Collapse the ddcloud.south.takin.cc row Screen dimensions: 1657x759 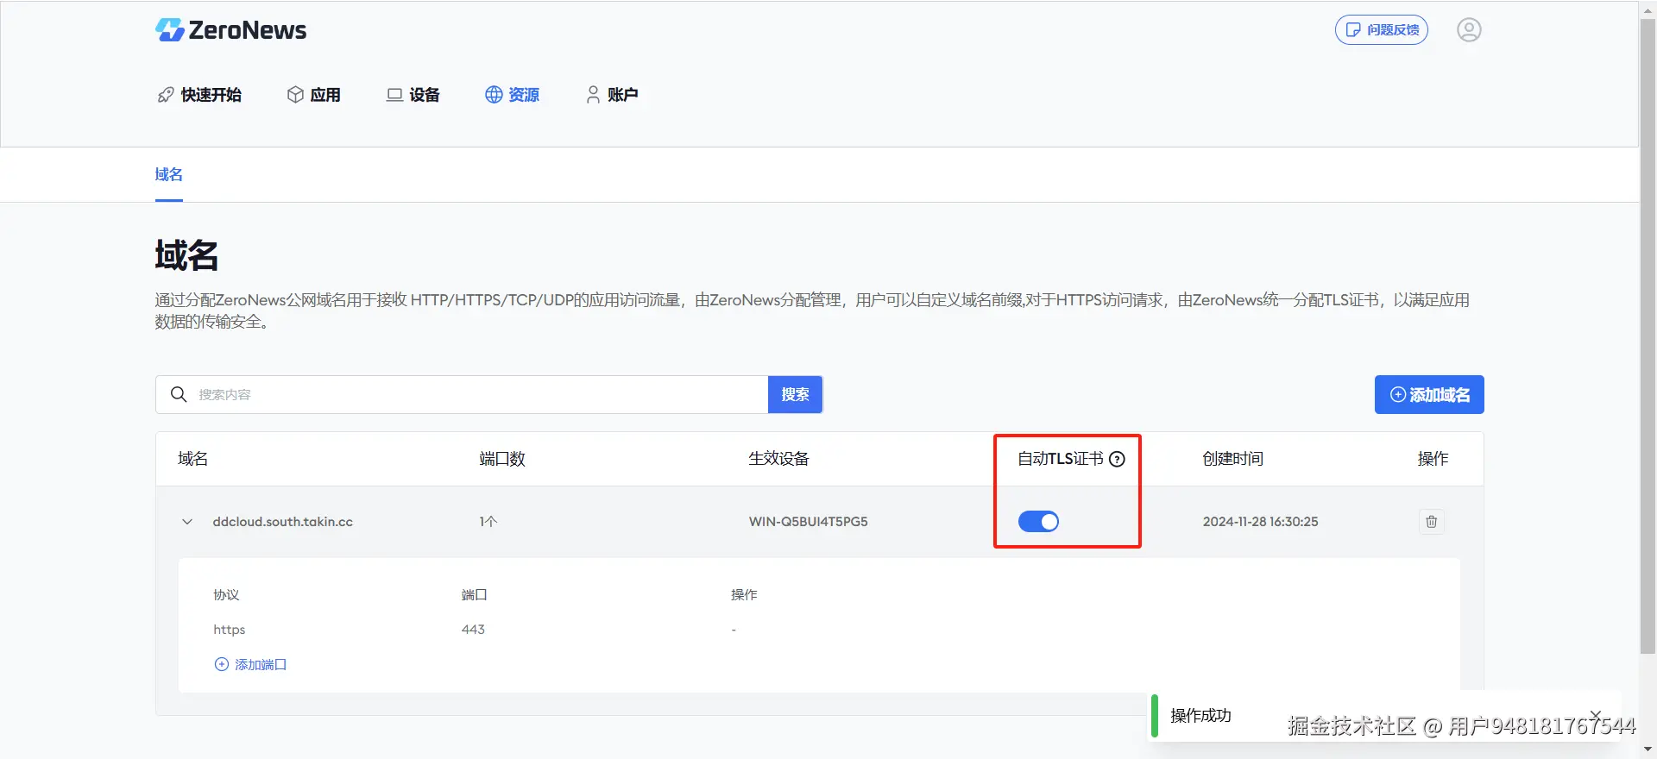187,522
